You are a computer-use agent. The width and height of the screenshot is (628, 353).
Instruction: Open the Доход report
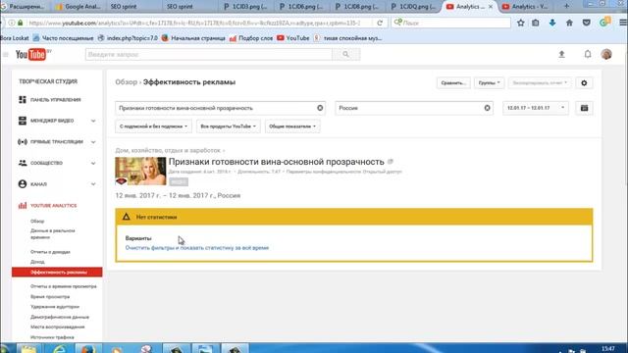click(x=37, y=262)
